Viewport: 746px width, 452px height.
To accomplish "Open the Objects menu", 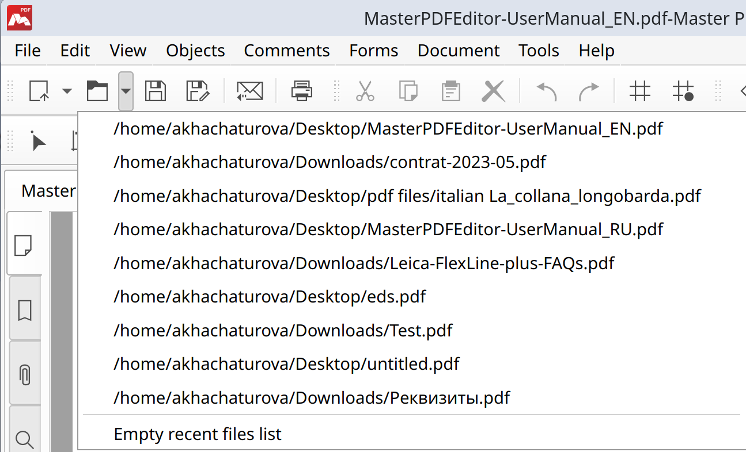I will click(195, 51).
